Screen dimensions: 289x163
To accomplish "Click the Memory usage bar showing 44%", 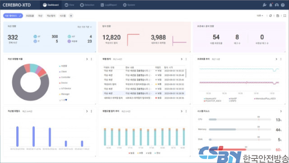I will (x=240, y=129).
